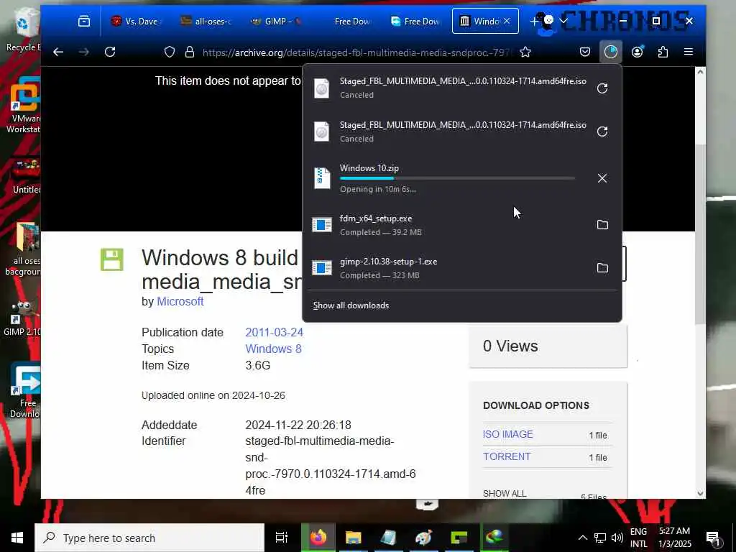Click the green floppy disk item icon
Screen dimensions: 736x552
click(111, 259)
